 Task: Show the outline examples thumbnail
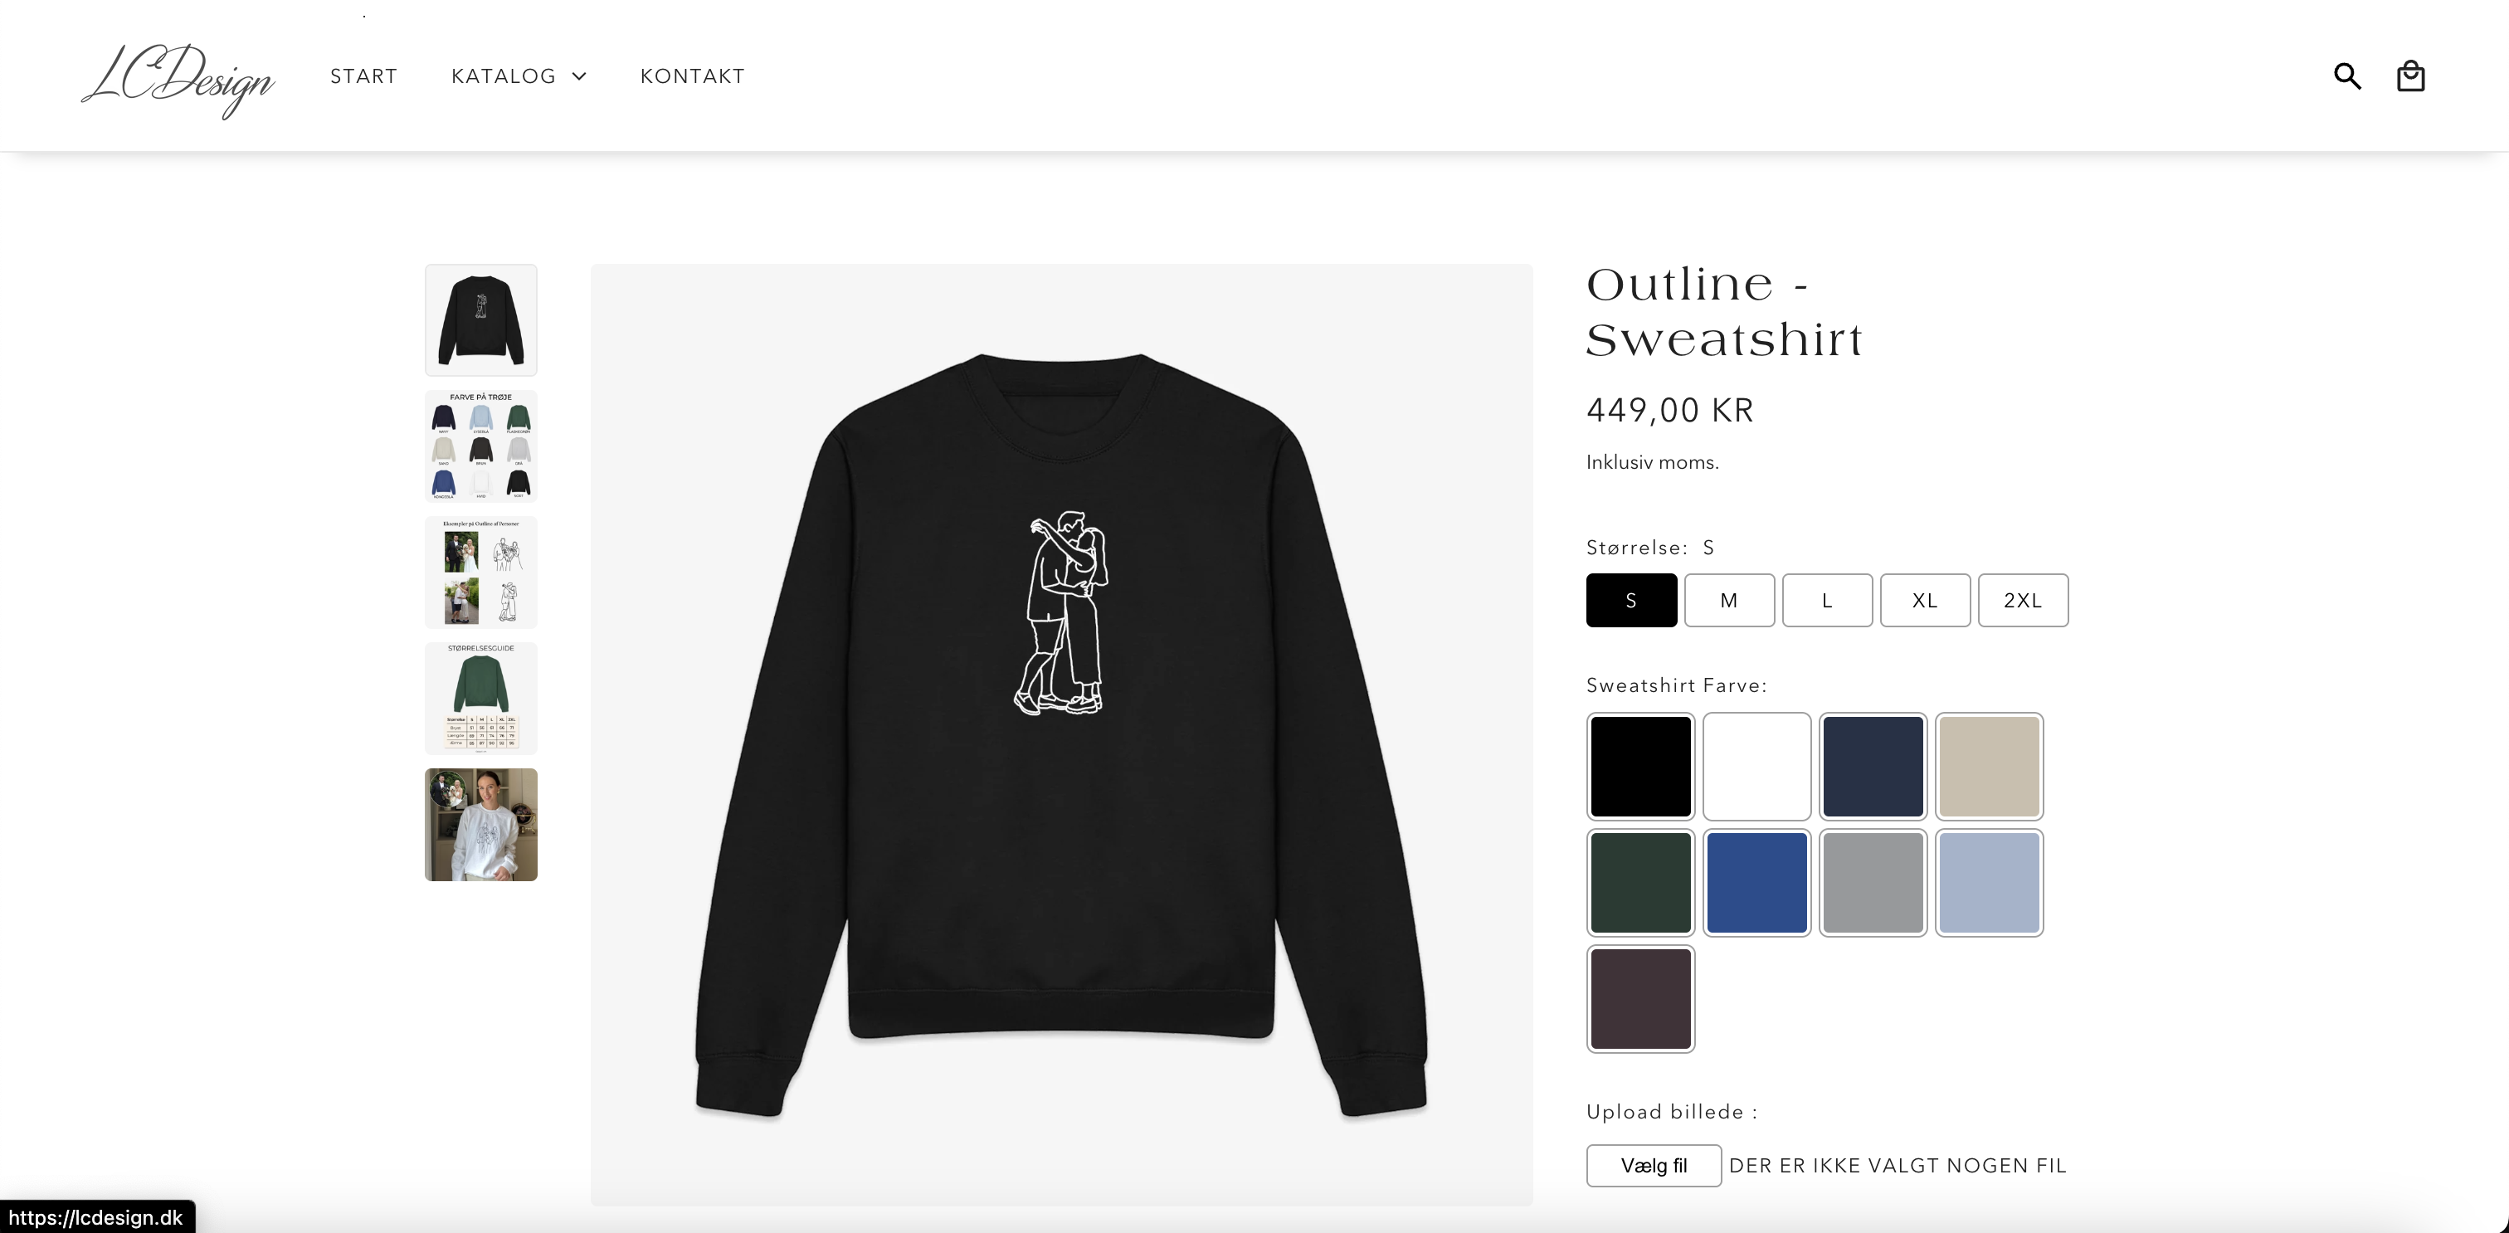click(481, 573)
